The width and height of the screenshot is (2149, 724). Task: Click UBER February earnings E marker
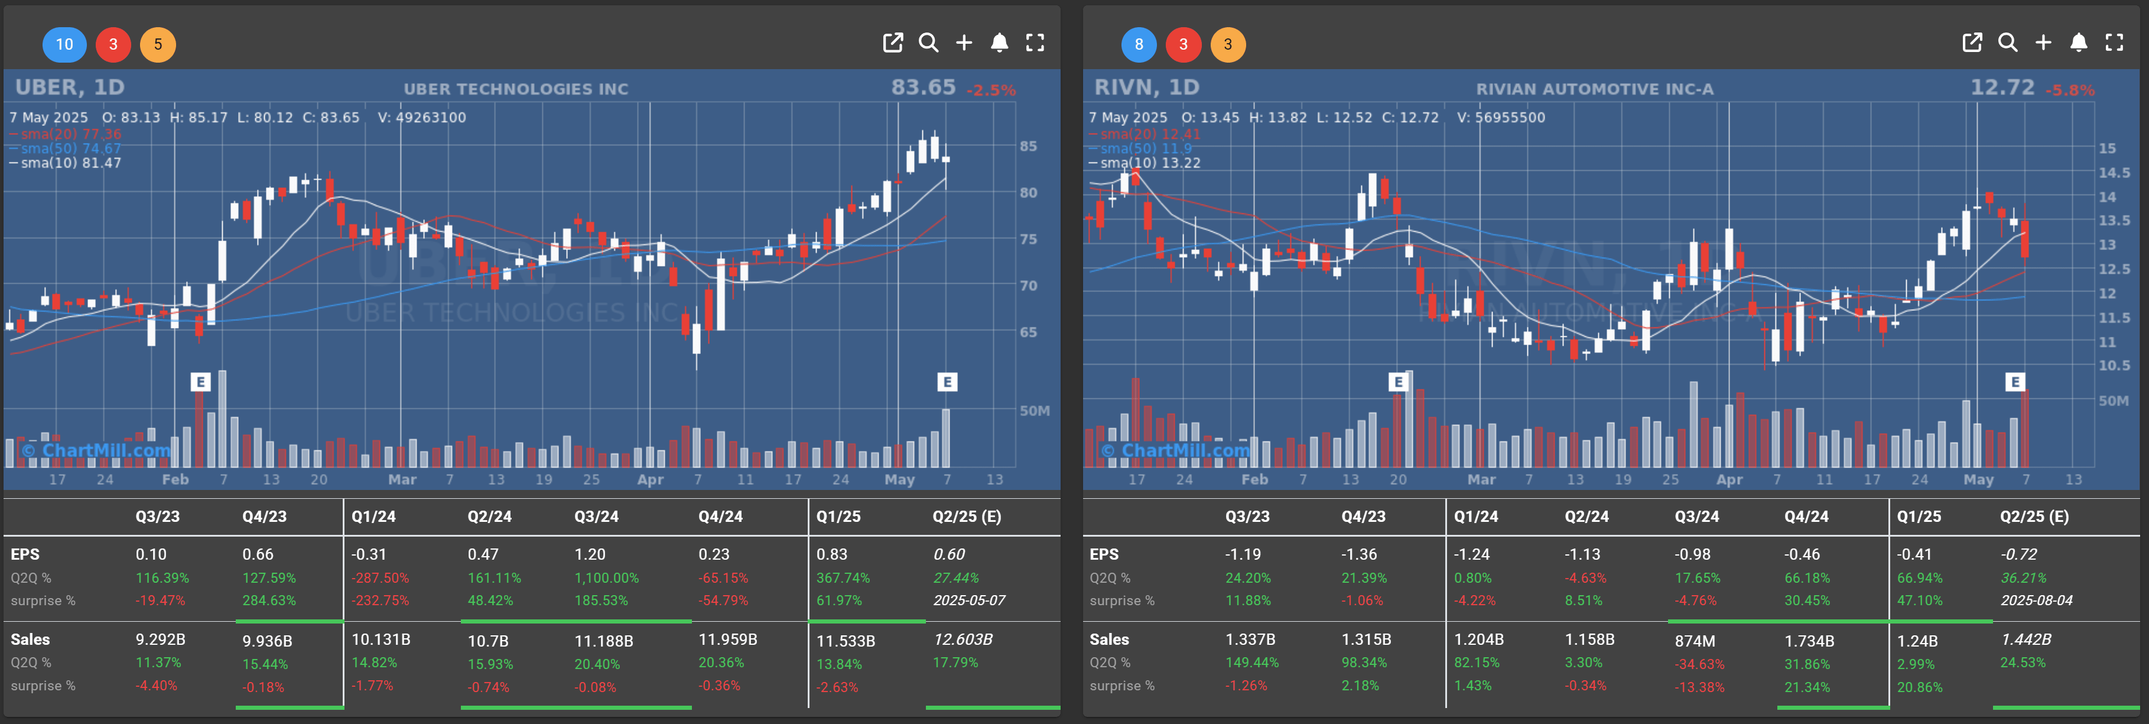click(x=200, y=382)
